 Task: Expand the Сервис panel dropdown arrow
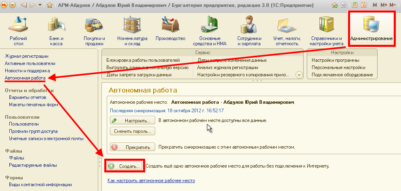pos(299,75)
